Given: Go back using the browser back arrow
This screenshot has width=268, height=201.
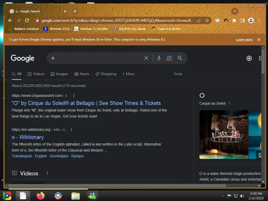Looking at the screenshot, I should click(10, 20).
